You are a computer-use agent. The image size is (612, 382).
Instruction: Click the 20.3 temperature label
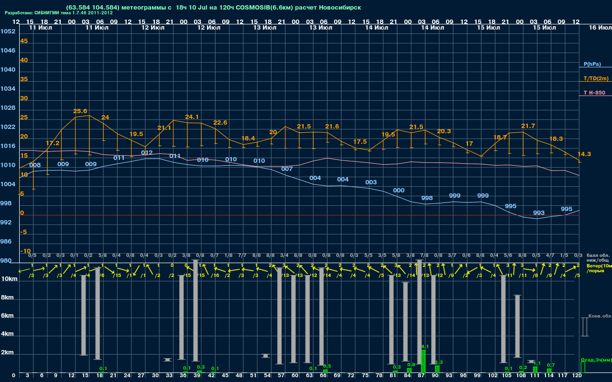pyautogui.click(x=444, y=131)
